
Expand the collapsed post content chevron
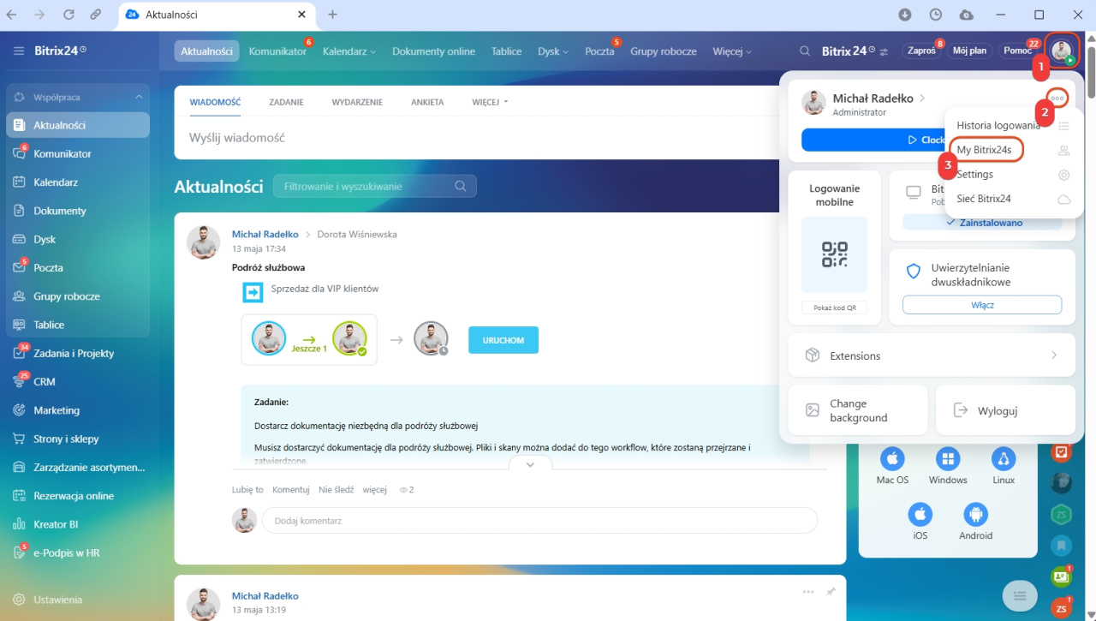pyautogui.click(x=530, y=464)
